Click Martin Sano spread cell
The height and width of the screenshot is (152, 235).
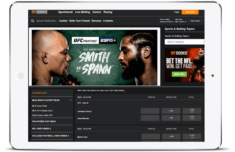[x=151, y=136]
